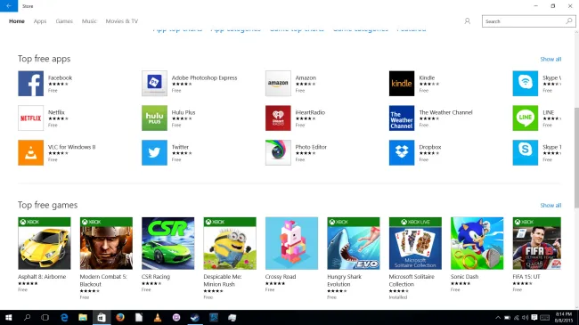
Task: Open the Hulu Plus app icon
Action: point(154,118)
